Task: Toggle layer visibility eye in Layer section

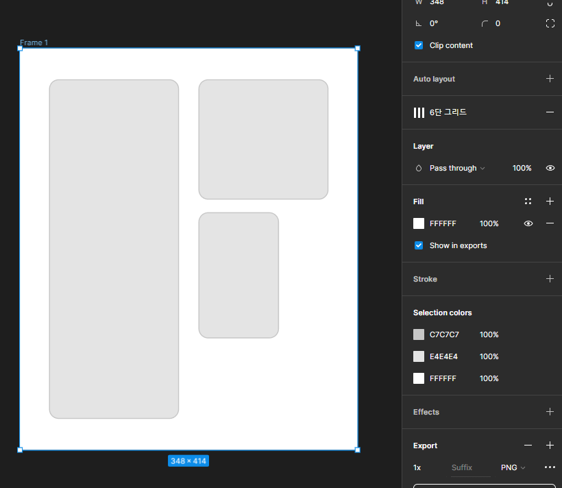Action: tap(550, 168)
